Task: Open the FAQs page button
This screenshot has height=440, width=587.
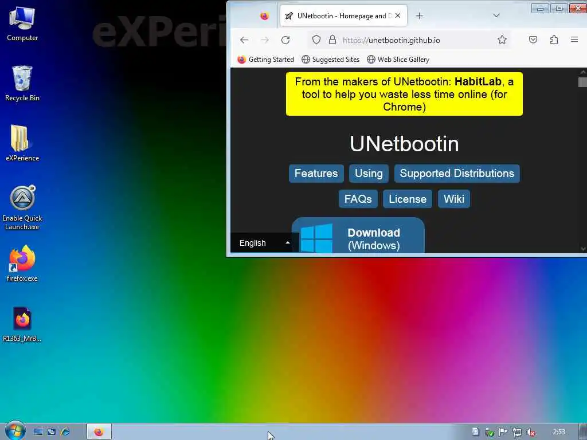Action: pos(358,199)
